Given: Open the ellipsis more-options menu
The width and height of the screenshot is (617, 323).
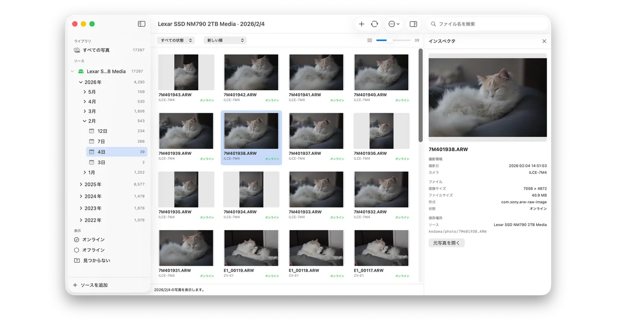Looking at the screenshot, I should point(394,24).
